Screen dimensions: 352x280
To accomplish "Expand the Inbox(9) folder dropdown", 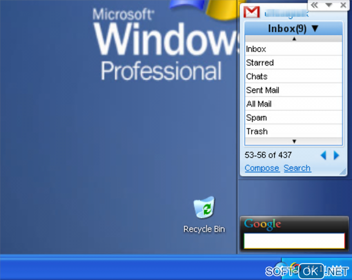I will coord(293,29).
